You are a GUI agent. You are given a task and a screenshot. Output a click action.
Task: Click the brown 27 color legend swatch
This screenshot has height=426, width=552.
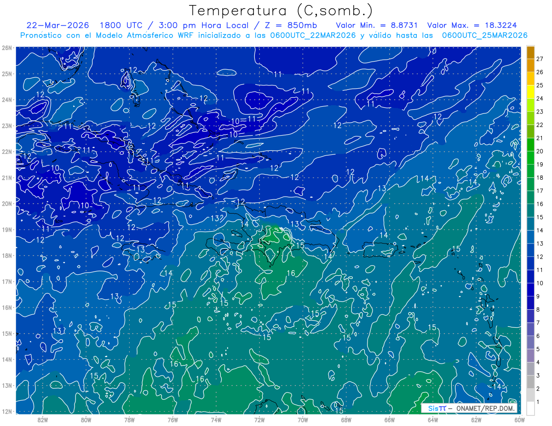pos(530,52)
